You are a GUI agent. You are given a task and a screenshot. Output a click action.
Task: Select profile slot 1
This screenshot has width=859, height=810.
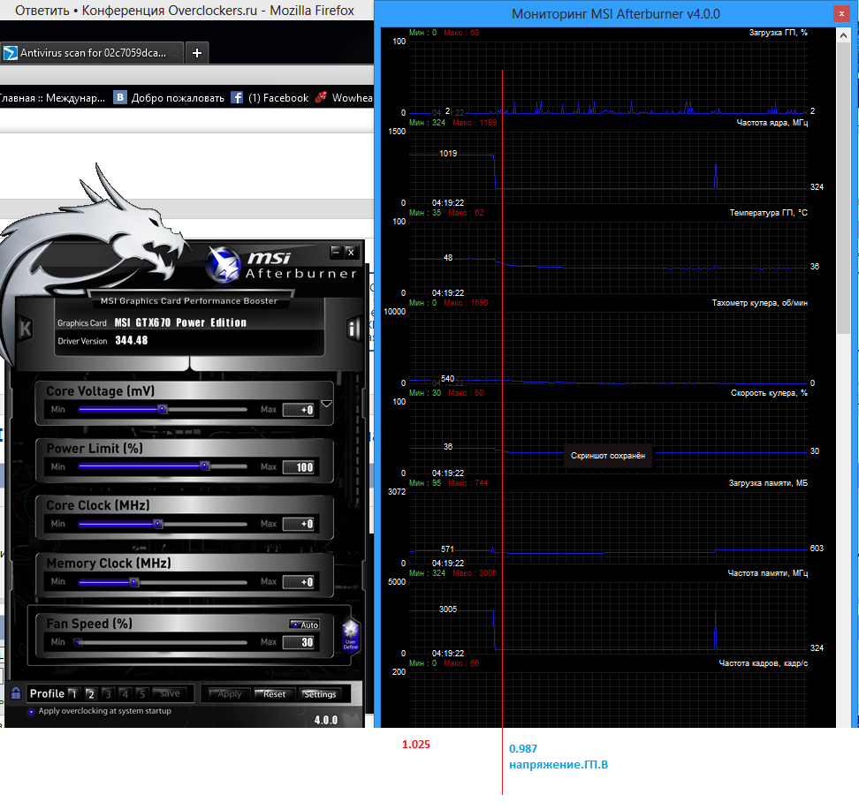[x=73, y=694]
